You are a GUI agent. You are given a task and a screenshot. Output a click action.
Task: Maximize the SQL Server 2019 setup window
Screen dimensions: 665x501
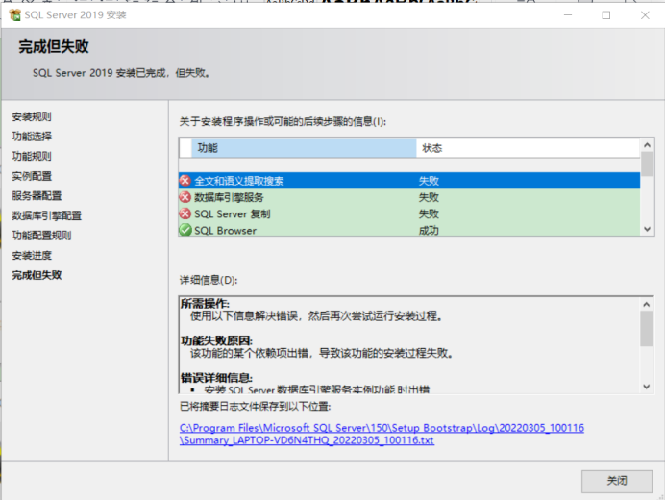click(606, 14)
